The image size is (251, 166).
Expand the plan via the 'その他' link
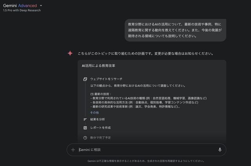point(95,112)
